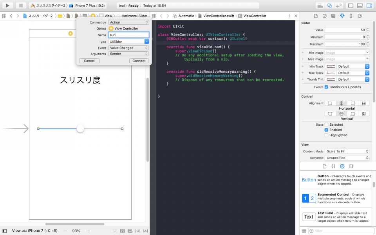Open the Max Image dropdown

[367, 59]
